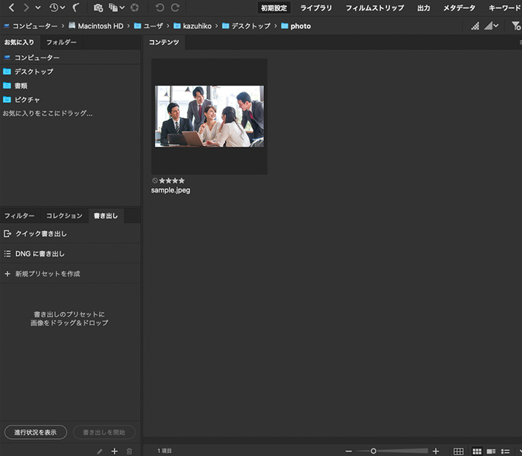Get photos from camera icon
Screen dimensions: 522x456
click(x=98, y=7)
